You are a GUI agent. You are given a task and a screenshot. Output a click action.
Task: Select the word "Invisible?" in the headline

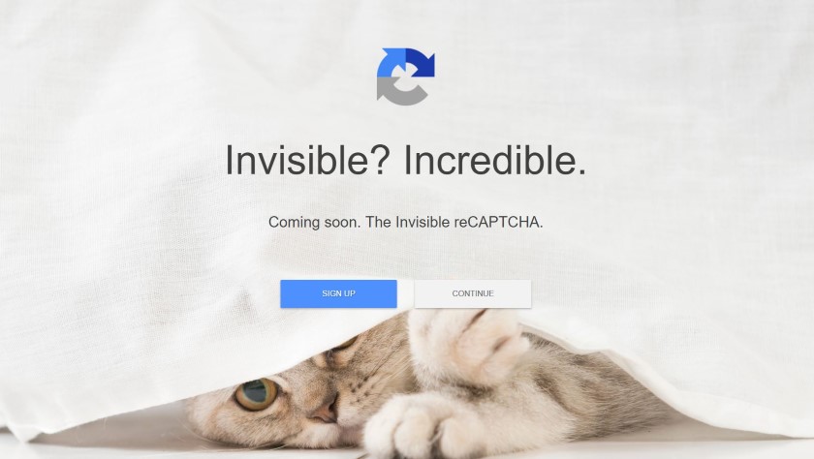coord(308,160)
